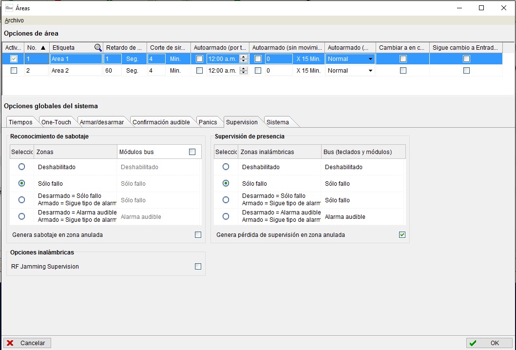Select Alarma audible radio in Supervisión de presencia
Image resolution: width=516 pixels, height=350 pixels.
click(x=226, y=216)
